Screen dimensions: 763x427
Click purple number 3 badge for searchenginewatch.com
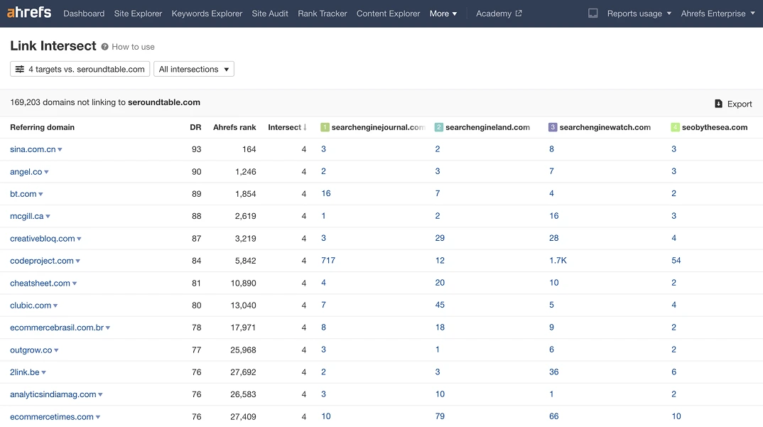point(553,128)
